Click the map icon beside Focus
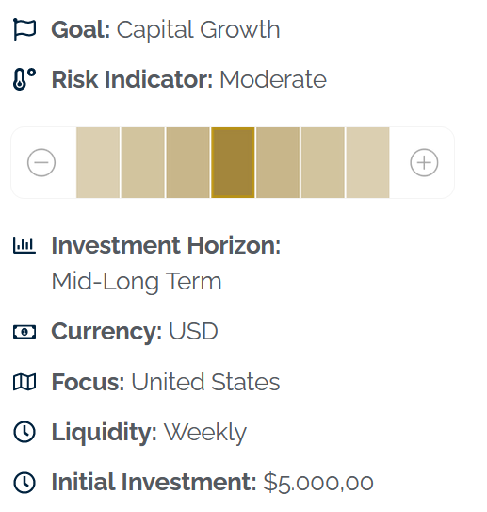The height and width of the screenshot is (512, 487). click(x=24, y=382)
